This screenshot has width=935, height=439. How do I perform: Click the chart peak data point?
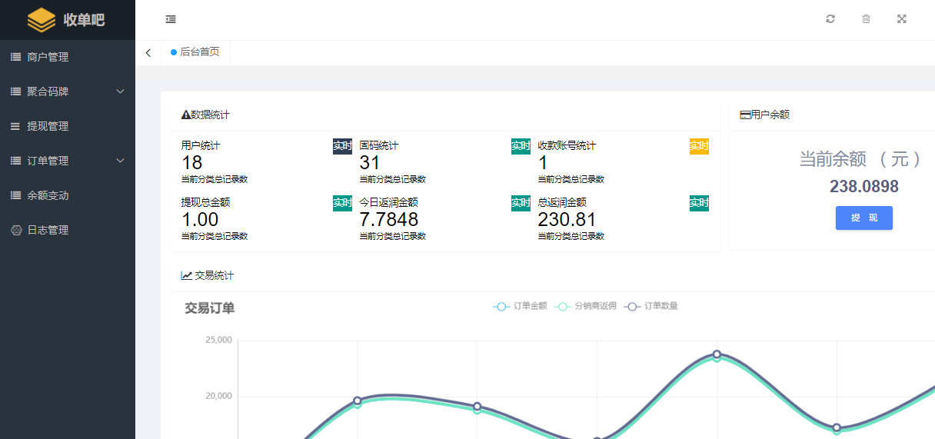(717, 354)
